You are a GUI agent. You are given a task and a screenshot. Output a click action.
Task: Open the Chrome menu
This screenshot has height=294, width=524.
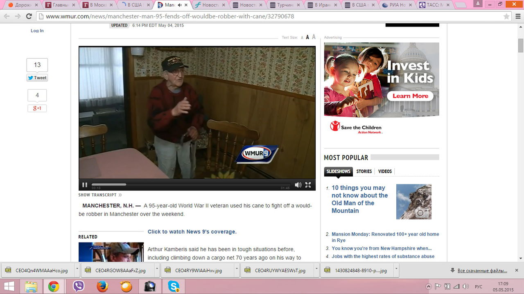click(x=517, y=16)
